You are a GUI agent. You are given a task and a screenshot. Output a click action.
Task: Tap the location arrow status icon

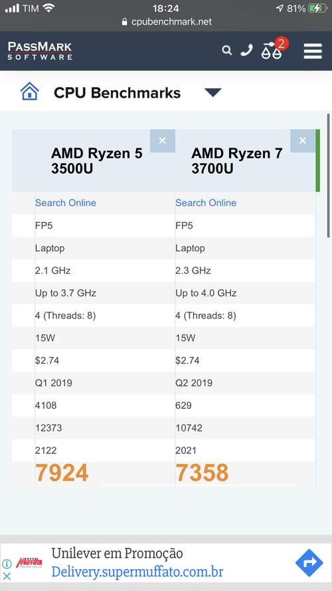coord(280,8)
